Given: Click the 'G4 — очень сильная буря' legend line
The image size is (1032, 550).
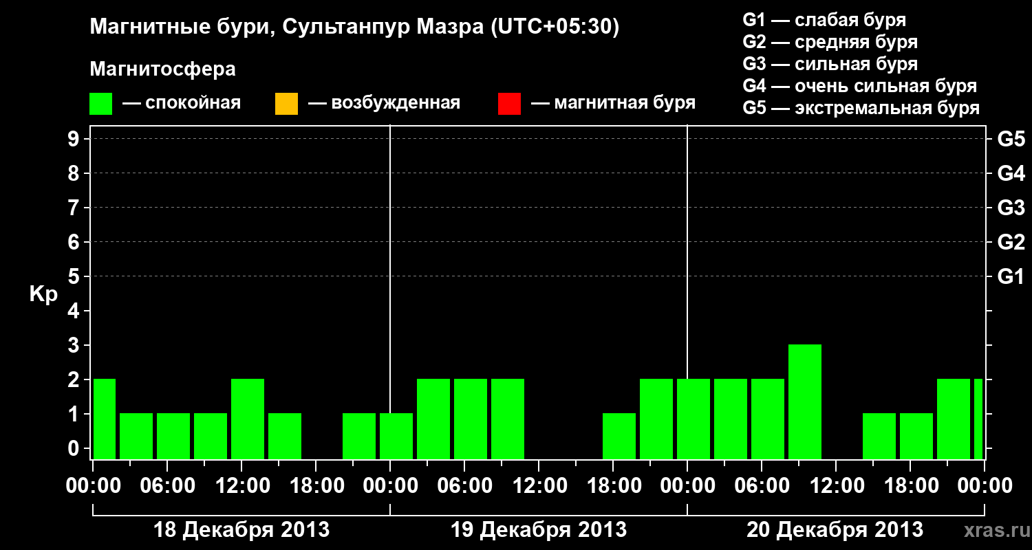Looking at the screenshot, I should click(x=860, y=86).
